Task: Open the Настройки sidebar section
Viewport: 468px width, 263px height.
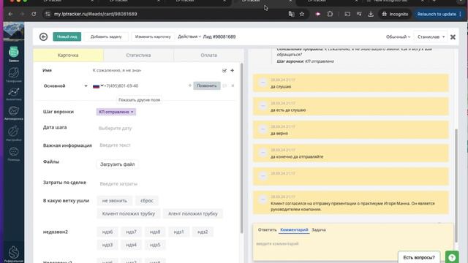Action: (14, 133)
